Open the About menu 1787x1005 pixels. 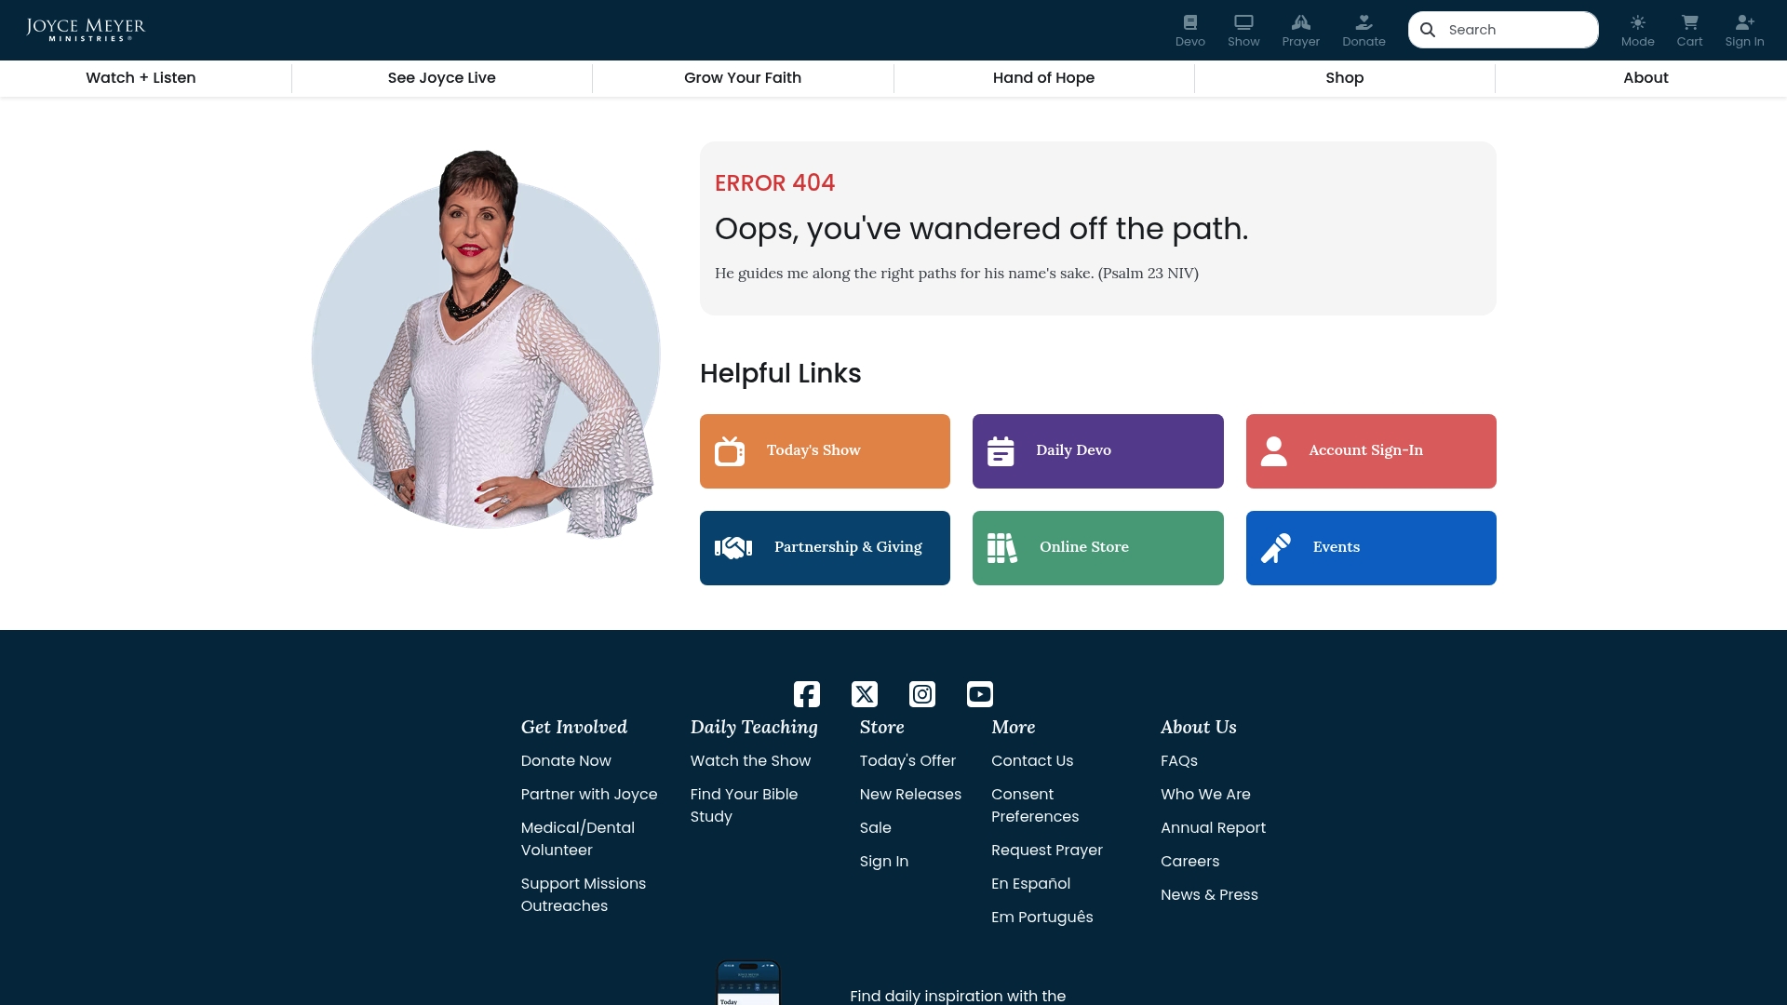pyautogui.click(x=1646, y=78)
